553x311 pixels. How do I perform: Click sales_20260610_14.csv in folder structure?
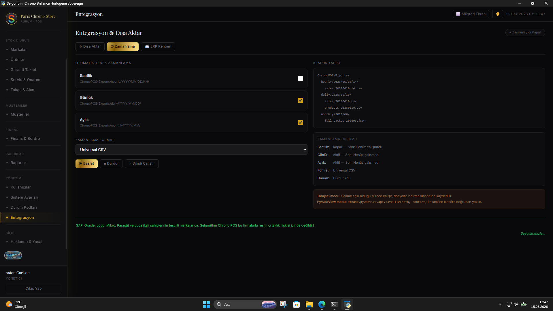(343, 88)
